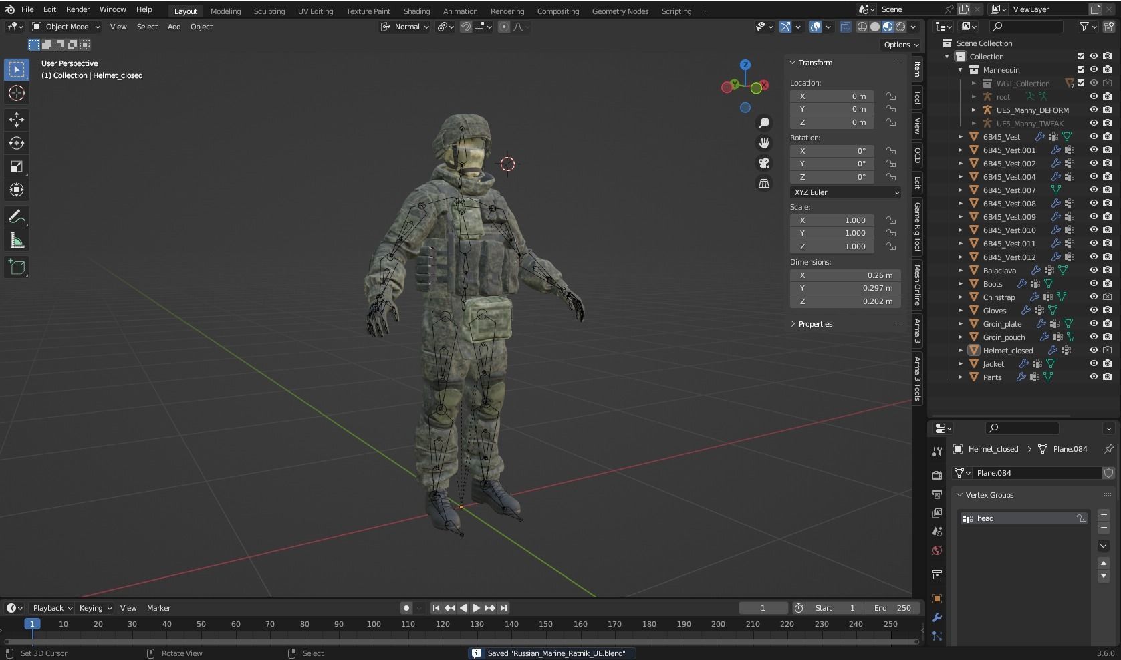Click the pan hand viewport icon
Screen dimensions: 1121x660
tap(764, 143)
